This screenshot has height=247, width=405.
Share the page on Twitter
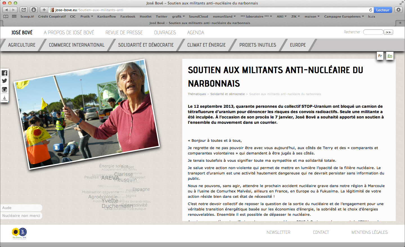[x=4, y=81]
